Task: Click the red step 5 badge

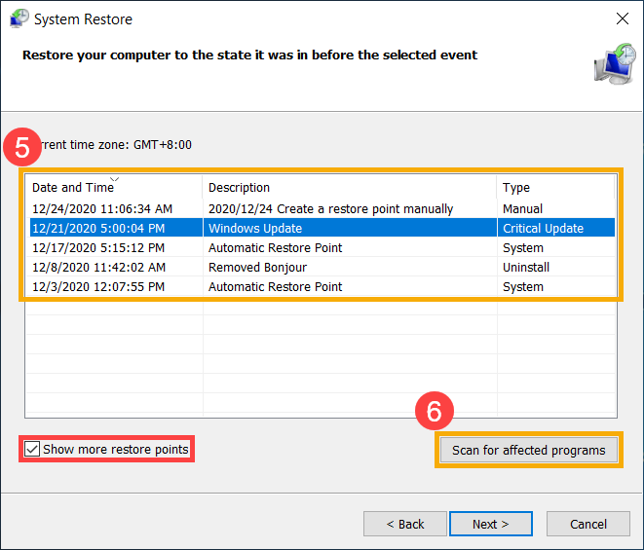Action: click(21, 147)
